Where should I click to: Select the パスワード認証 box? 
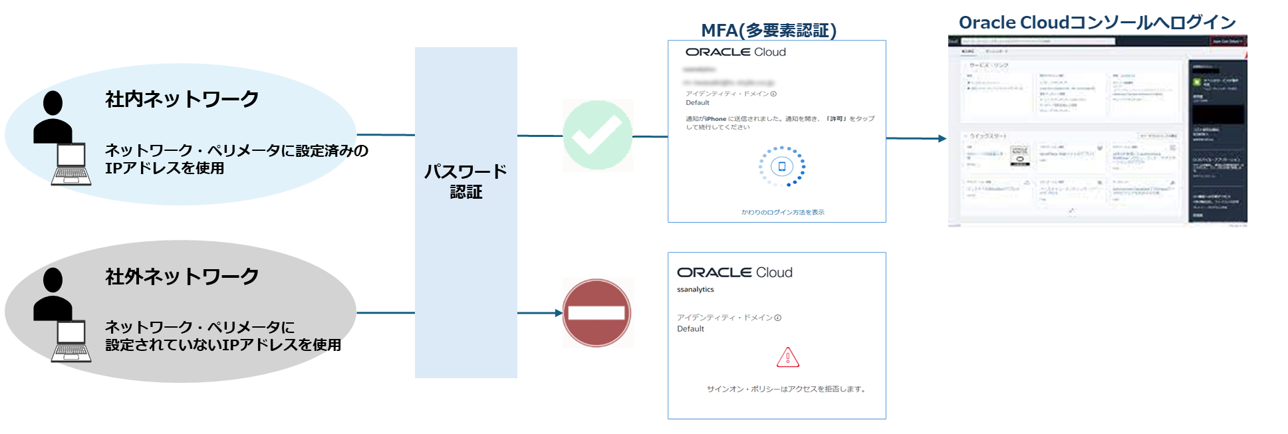coord(466,213)
